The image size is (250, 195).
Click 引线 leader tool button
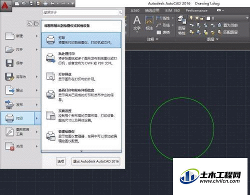coord(163,25)
